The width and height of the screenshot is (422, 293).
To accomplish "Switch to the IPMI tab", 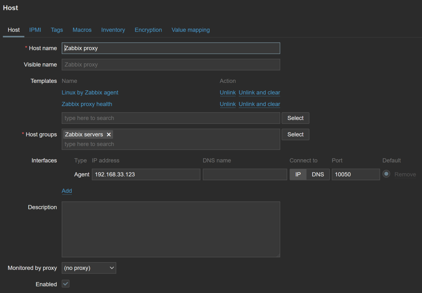I will coord(35,30).
